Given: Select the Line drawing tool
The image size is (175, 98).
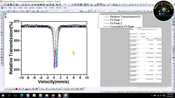Looking at the screenshot, I should 1,46.
